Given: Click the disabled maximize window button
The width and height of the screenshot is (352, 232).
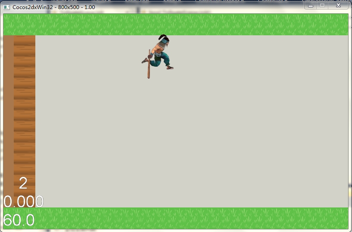Looking at the screenshot, I should point(322,6).
